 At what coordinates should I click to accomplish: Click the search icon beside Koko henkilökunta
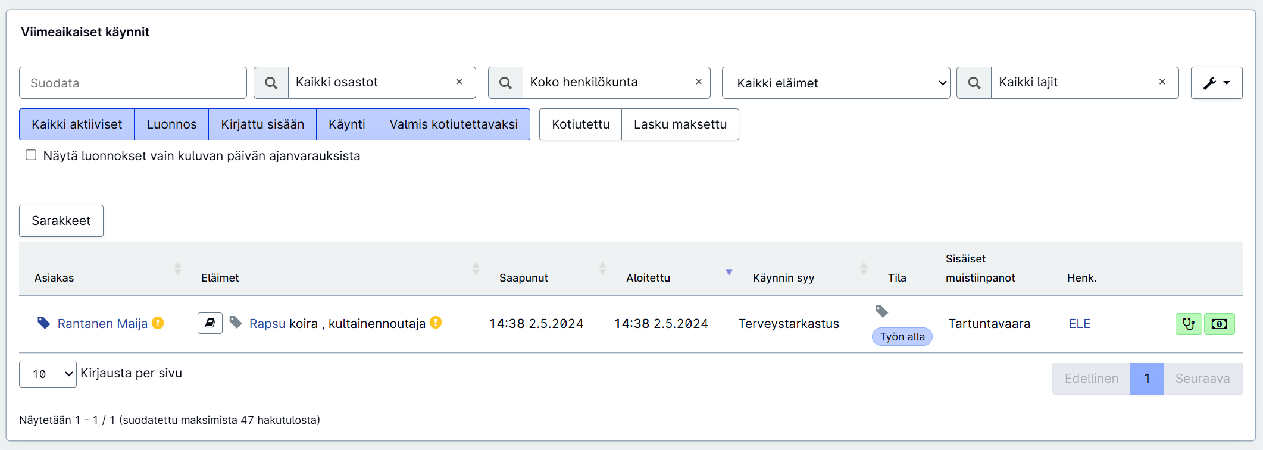(x=505, y=83)
